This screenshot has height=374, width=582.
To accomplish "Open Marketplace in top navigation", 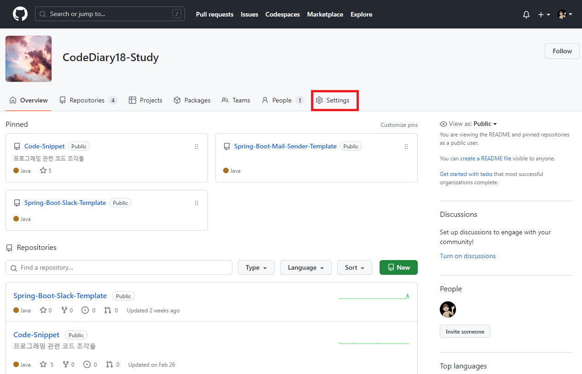I will tap(325, 15).
